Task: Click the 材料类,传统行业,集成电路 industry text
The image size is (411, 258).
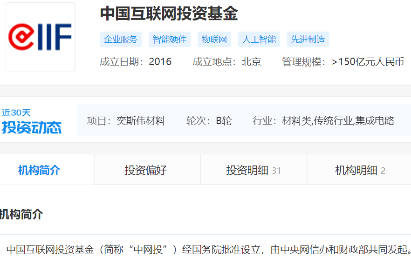Action: [338, 121]
